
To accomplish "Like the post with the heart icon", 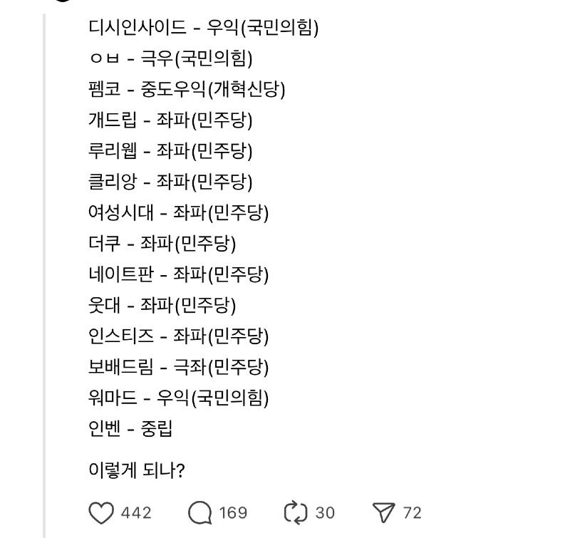I will click(x=101, y=513).
